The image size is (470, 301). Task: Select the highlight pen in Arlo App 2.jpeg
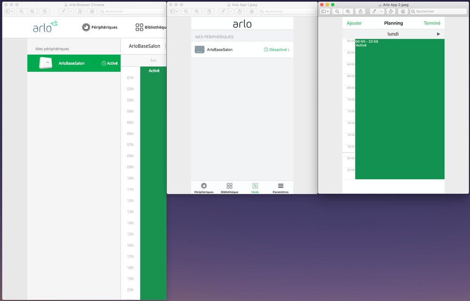pyautogui.click(x=374, y=11)
